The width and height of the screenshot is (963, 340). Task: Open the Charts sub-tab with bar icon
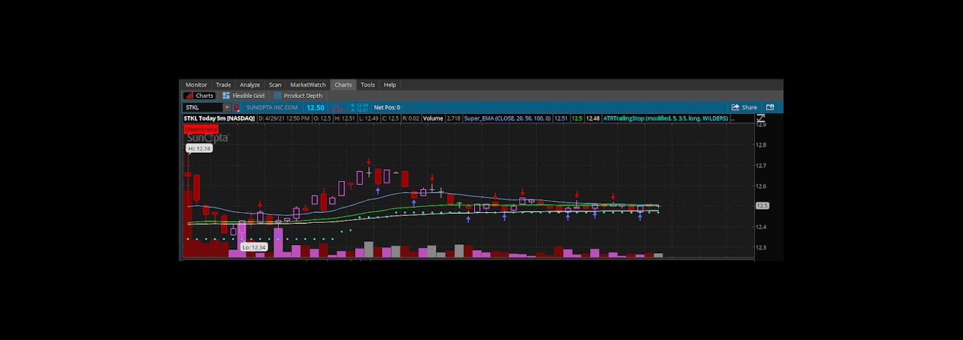point(198,96)
